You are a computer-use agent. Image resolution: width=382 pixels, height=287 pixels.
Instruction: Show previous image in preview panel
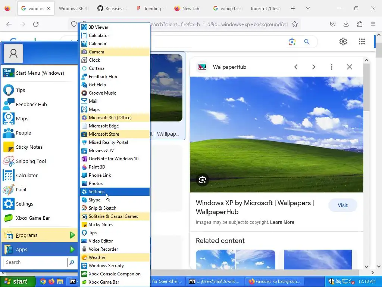click(x=296, y=67)
